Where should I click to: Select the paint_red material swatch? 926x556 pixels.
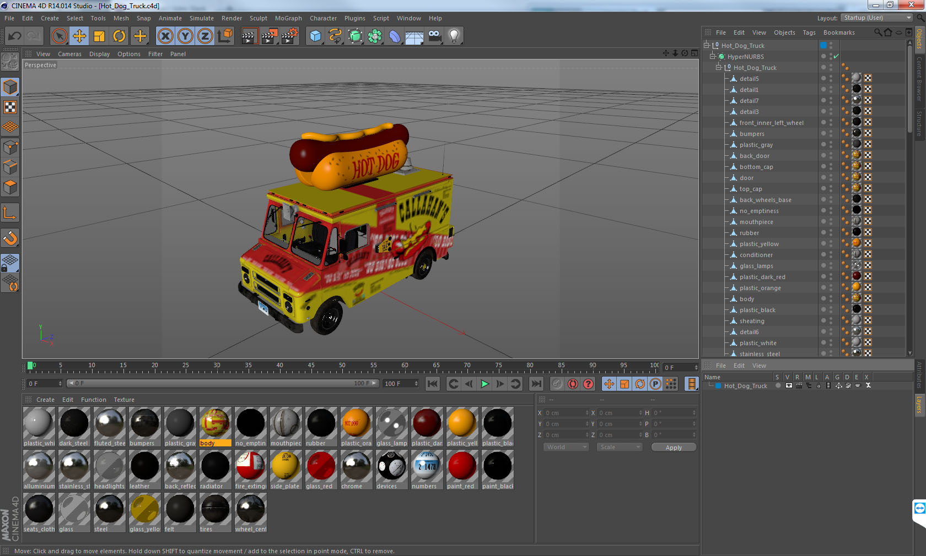tap(462, 470)
